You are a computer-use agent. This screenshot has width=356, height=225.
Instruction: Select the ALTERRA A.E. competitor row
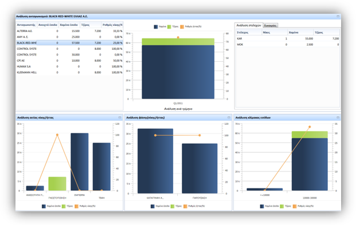[69, 31]
